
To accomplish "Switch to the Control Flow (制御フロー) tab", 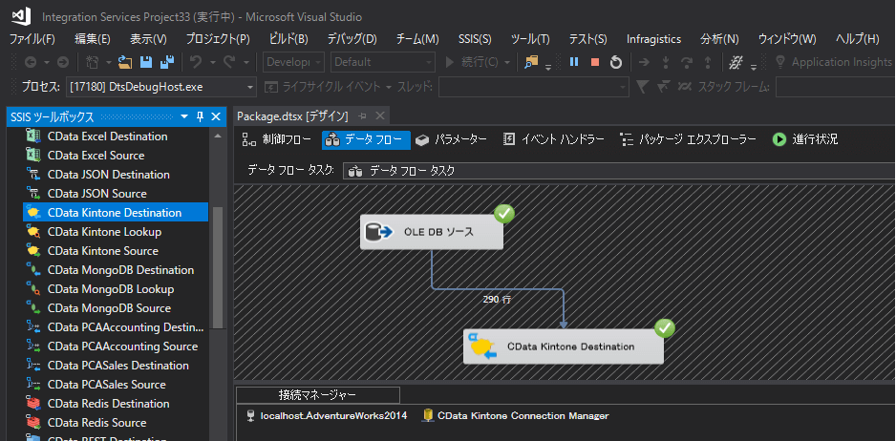I will click(x=278, y=139).
